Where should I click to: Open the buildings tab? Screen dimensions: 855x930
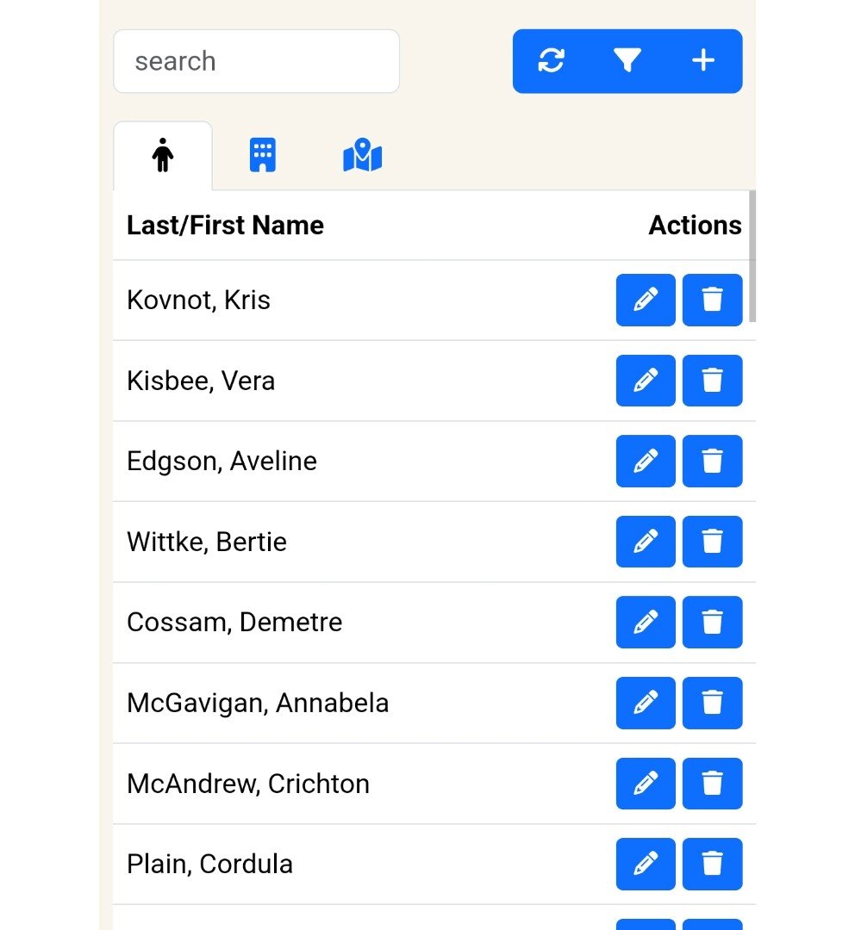tap(262, 157)
